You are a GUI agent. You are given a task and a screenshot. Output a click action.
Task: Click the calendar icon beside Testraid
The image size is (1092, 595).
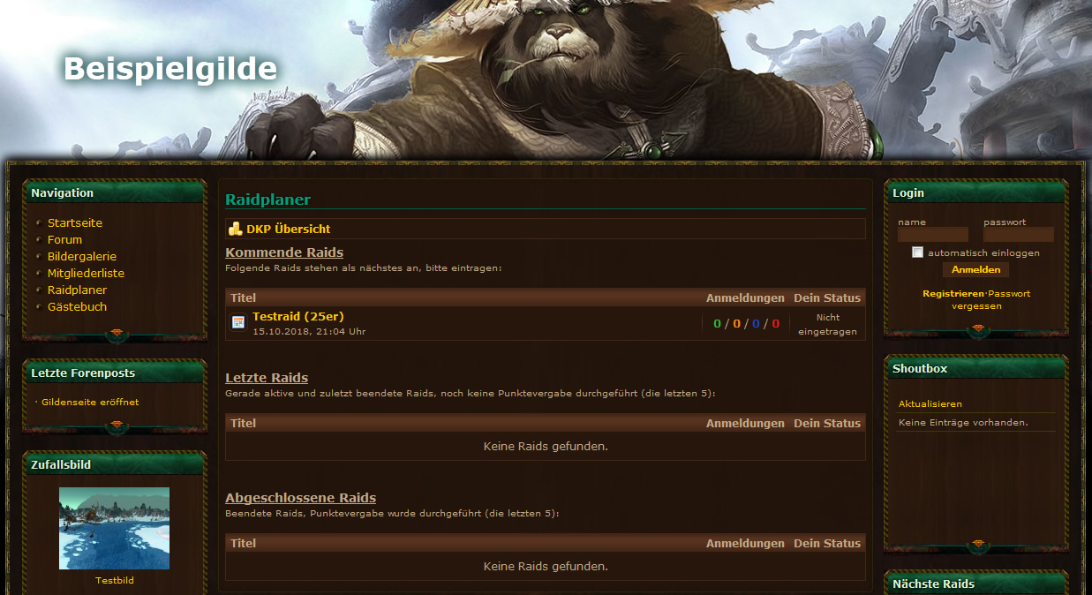pos(238,322)
